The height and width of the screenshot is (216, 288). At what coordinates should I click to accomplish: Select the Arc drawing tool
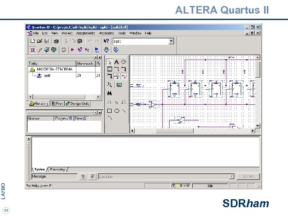[110, 118]
